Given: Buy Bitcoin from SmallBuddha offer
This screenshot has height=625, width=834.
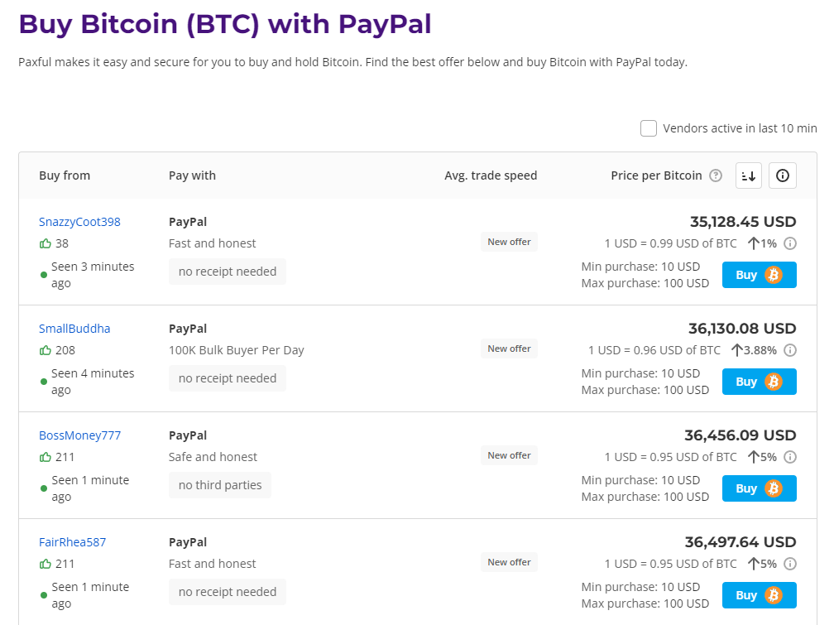Looking at the screenshot, I should [x=759, y=382].
